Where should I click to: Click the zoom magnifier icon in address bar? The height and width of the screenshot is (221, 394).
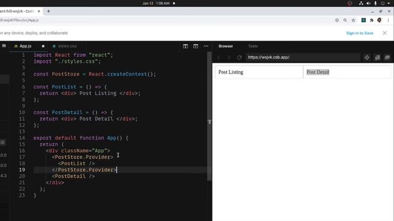pos(345,20)
